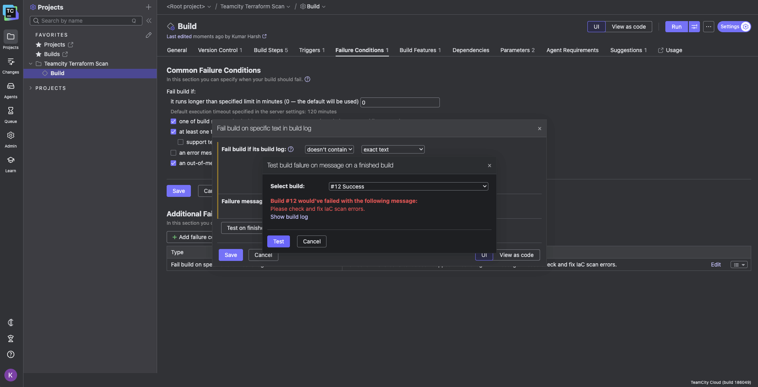Open external link icon next to Projects favorite
The height and width of the screenshot is (387, 758).
(70, 45)
